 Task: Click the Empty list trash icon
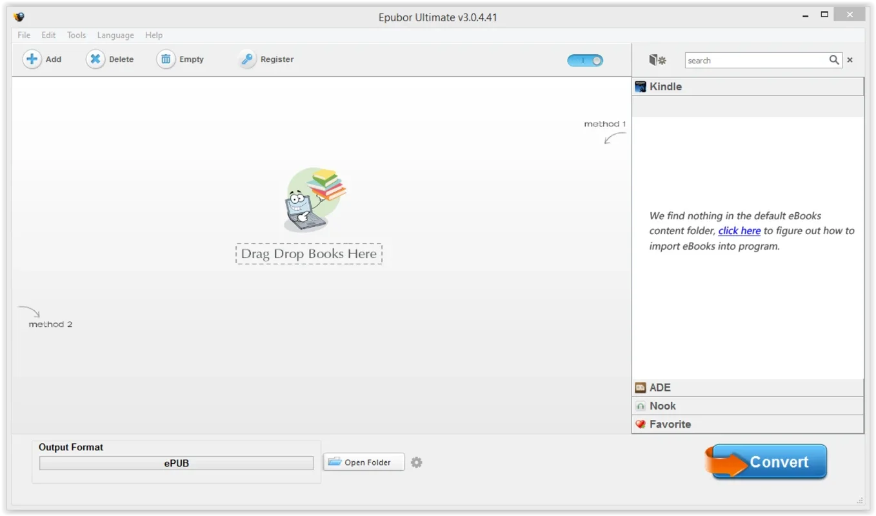(166, 59)
